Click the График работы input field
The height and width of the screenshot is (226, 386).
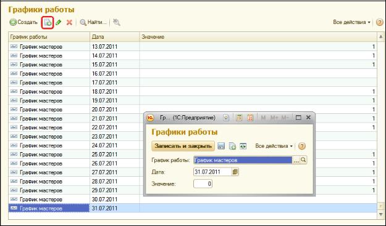click(x=243, y=160)
